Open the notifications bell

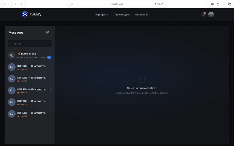pos(204,15)
